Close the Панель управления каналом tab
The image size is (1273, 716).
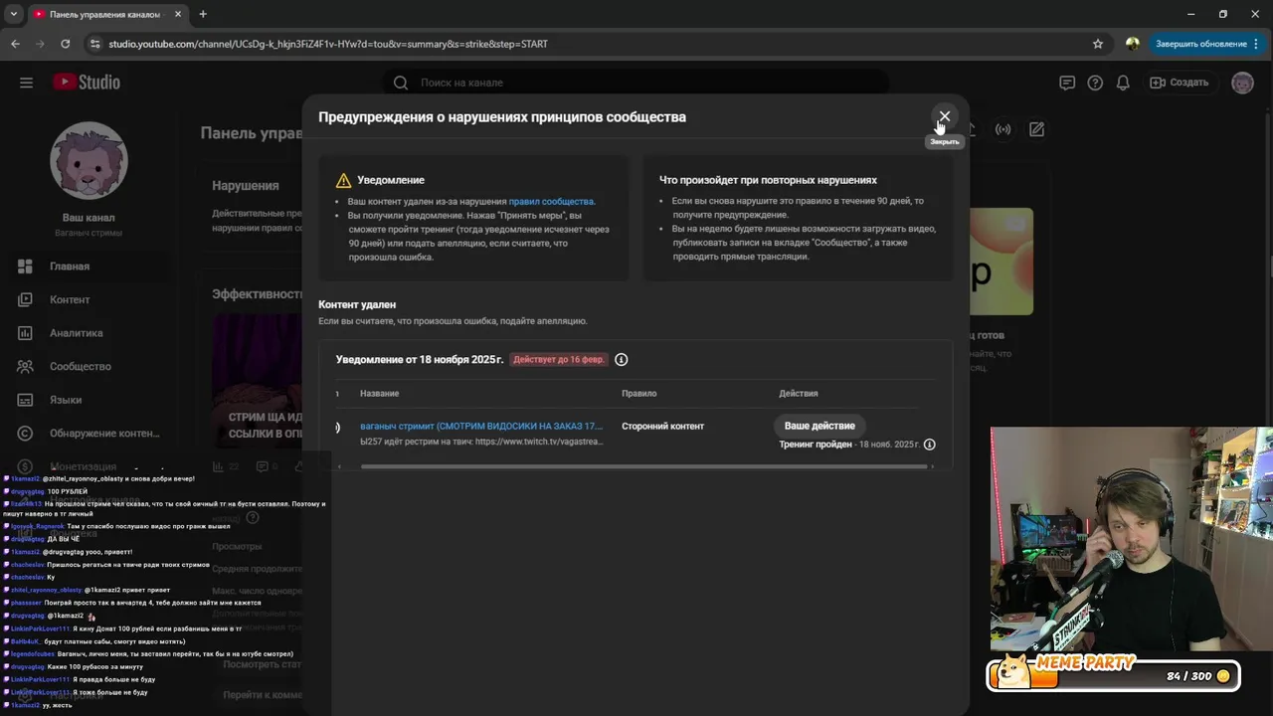pyautogui.click(x=177, y=14)
